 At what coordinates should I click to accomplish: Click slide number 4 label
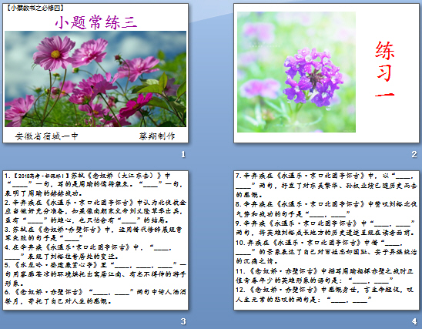414,321
